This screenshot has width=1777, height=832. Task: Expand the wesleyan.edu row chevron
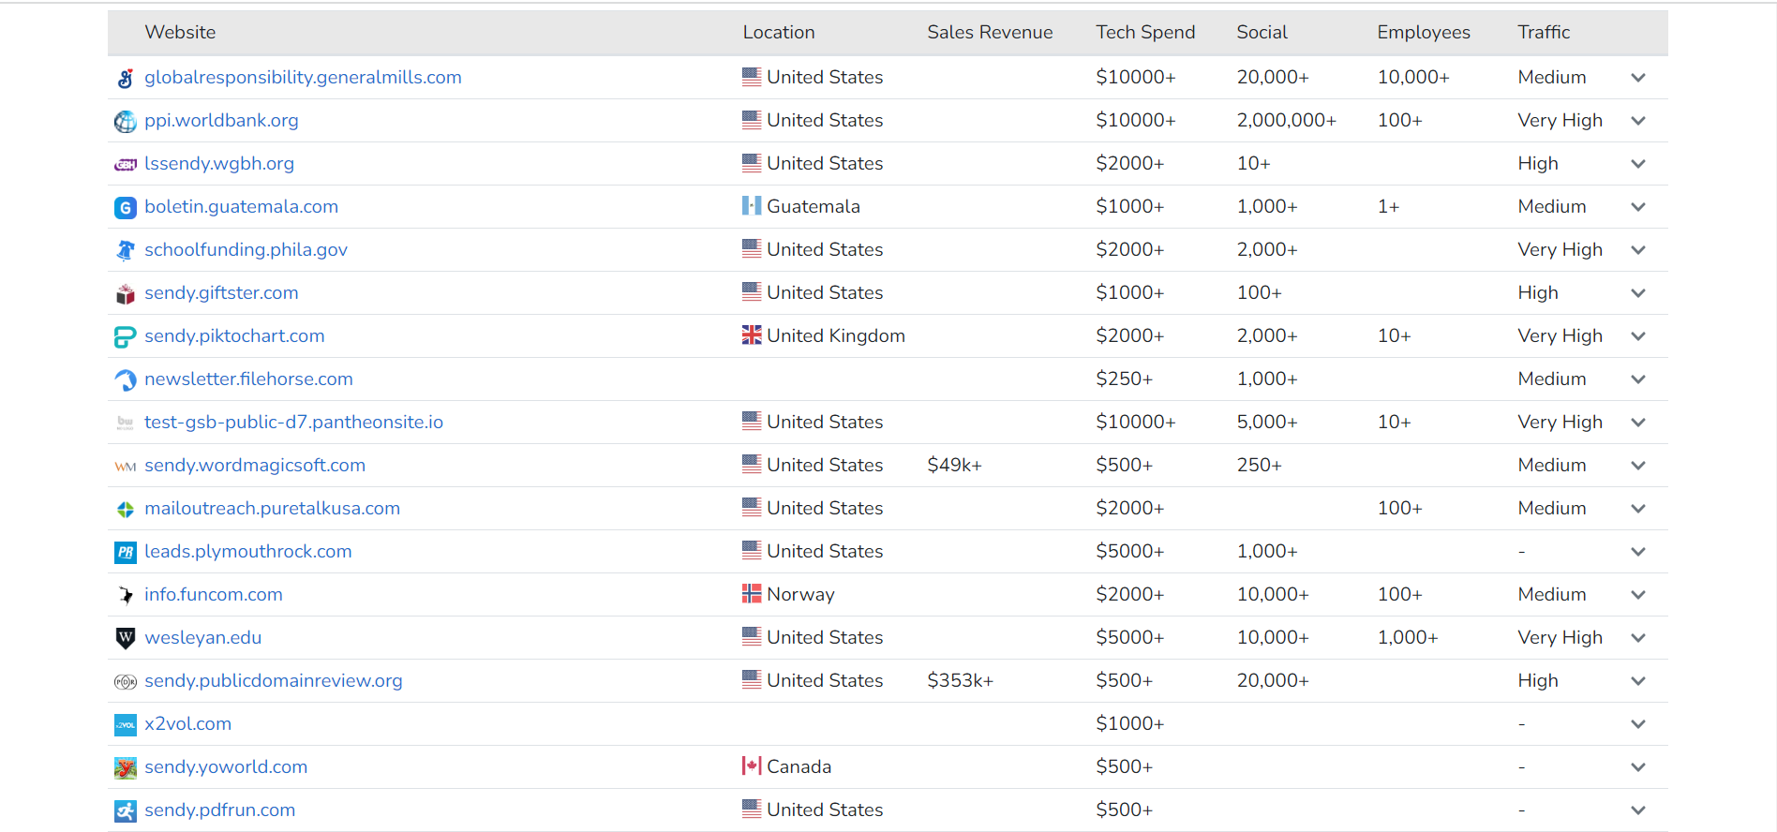click(x=1638, y=638)
